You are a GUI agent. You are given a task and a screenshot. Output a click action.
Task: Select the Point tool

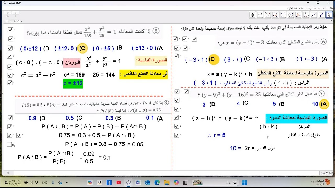(x=322, y=15)
